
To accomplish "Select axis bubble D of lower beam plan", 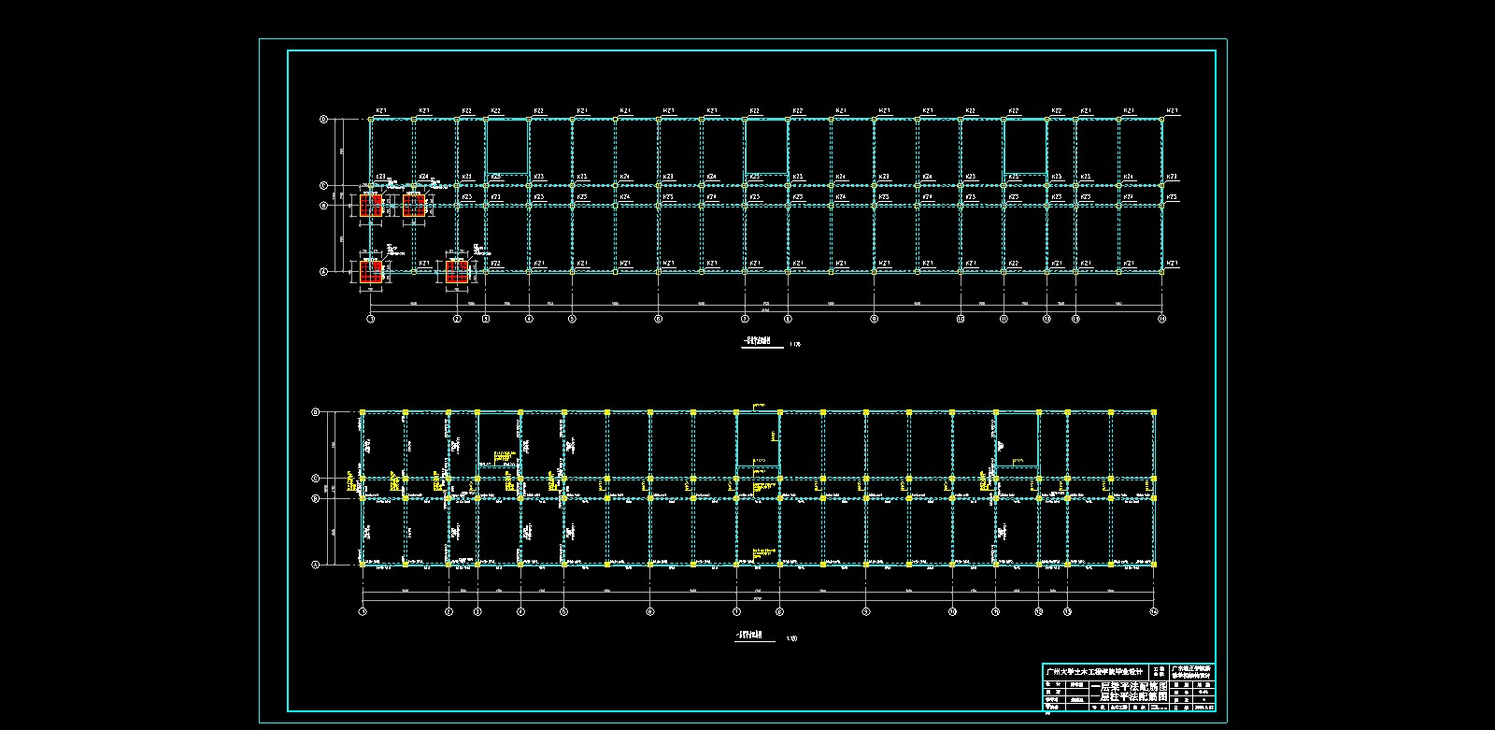I will (x=316, y=411).
